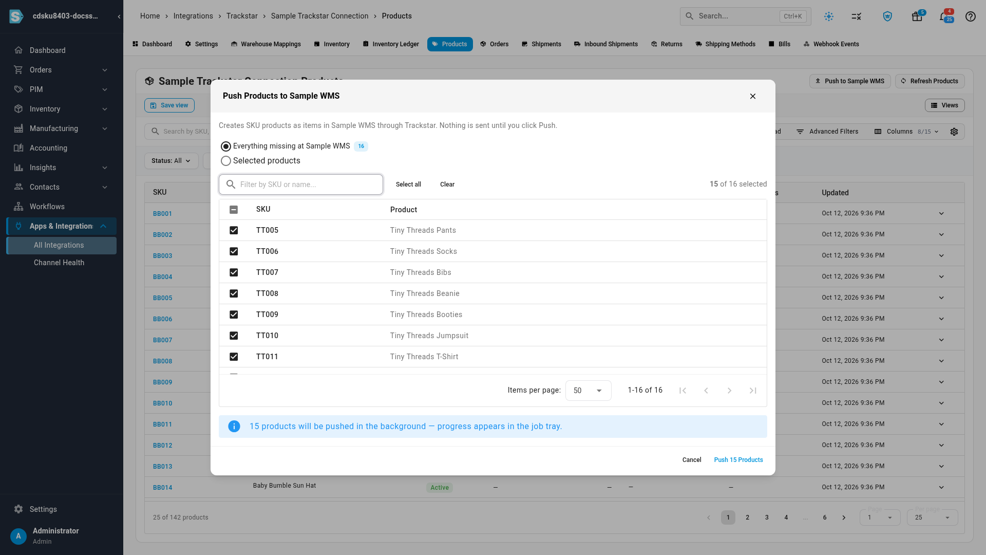The image size is (986, 555).
Task: Open the gift box icon
Action: (917, 16)
